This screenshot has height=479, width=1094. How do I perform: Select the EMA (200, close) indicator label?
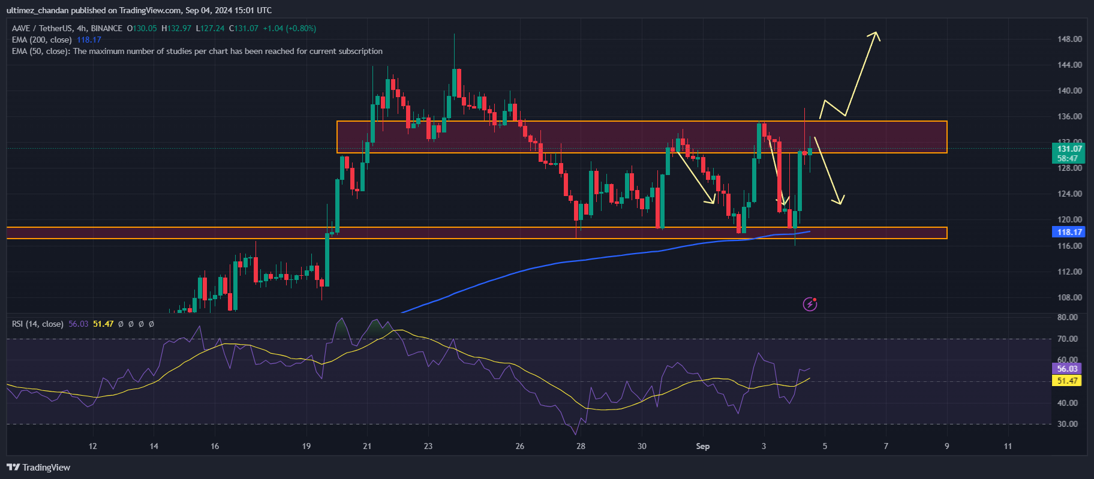(x=42, y=40)
